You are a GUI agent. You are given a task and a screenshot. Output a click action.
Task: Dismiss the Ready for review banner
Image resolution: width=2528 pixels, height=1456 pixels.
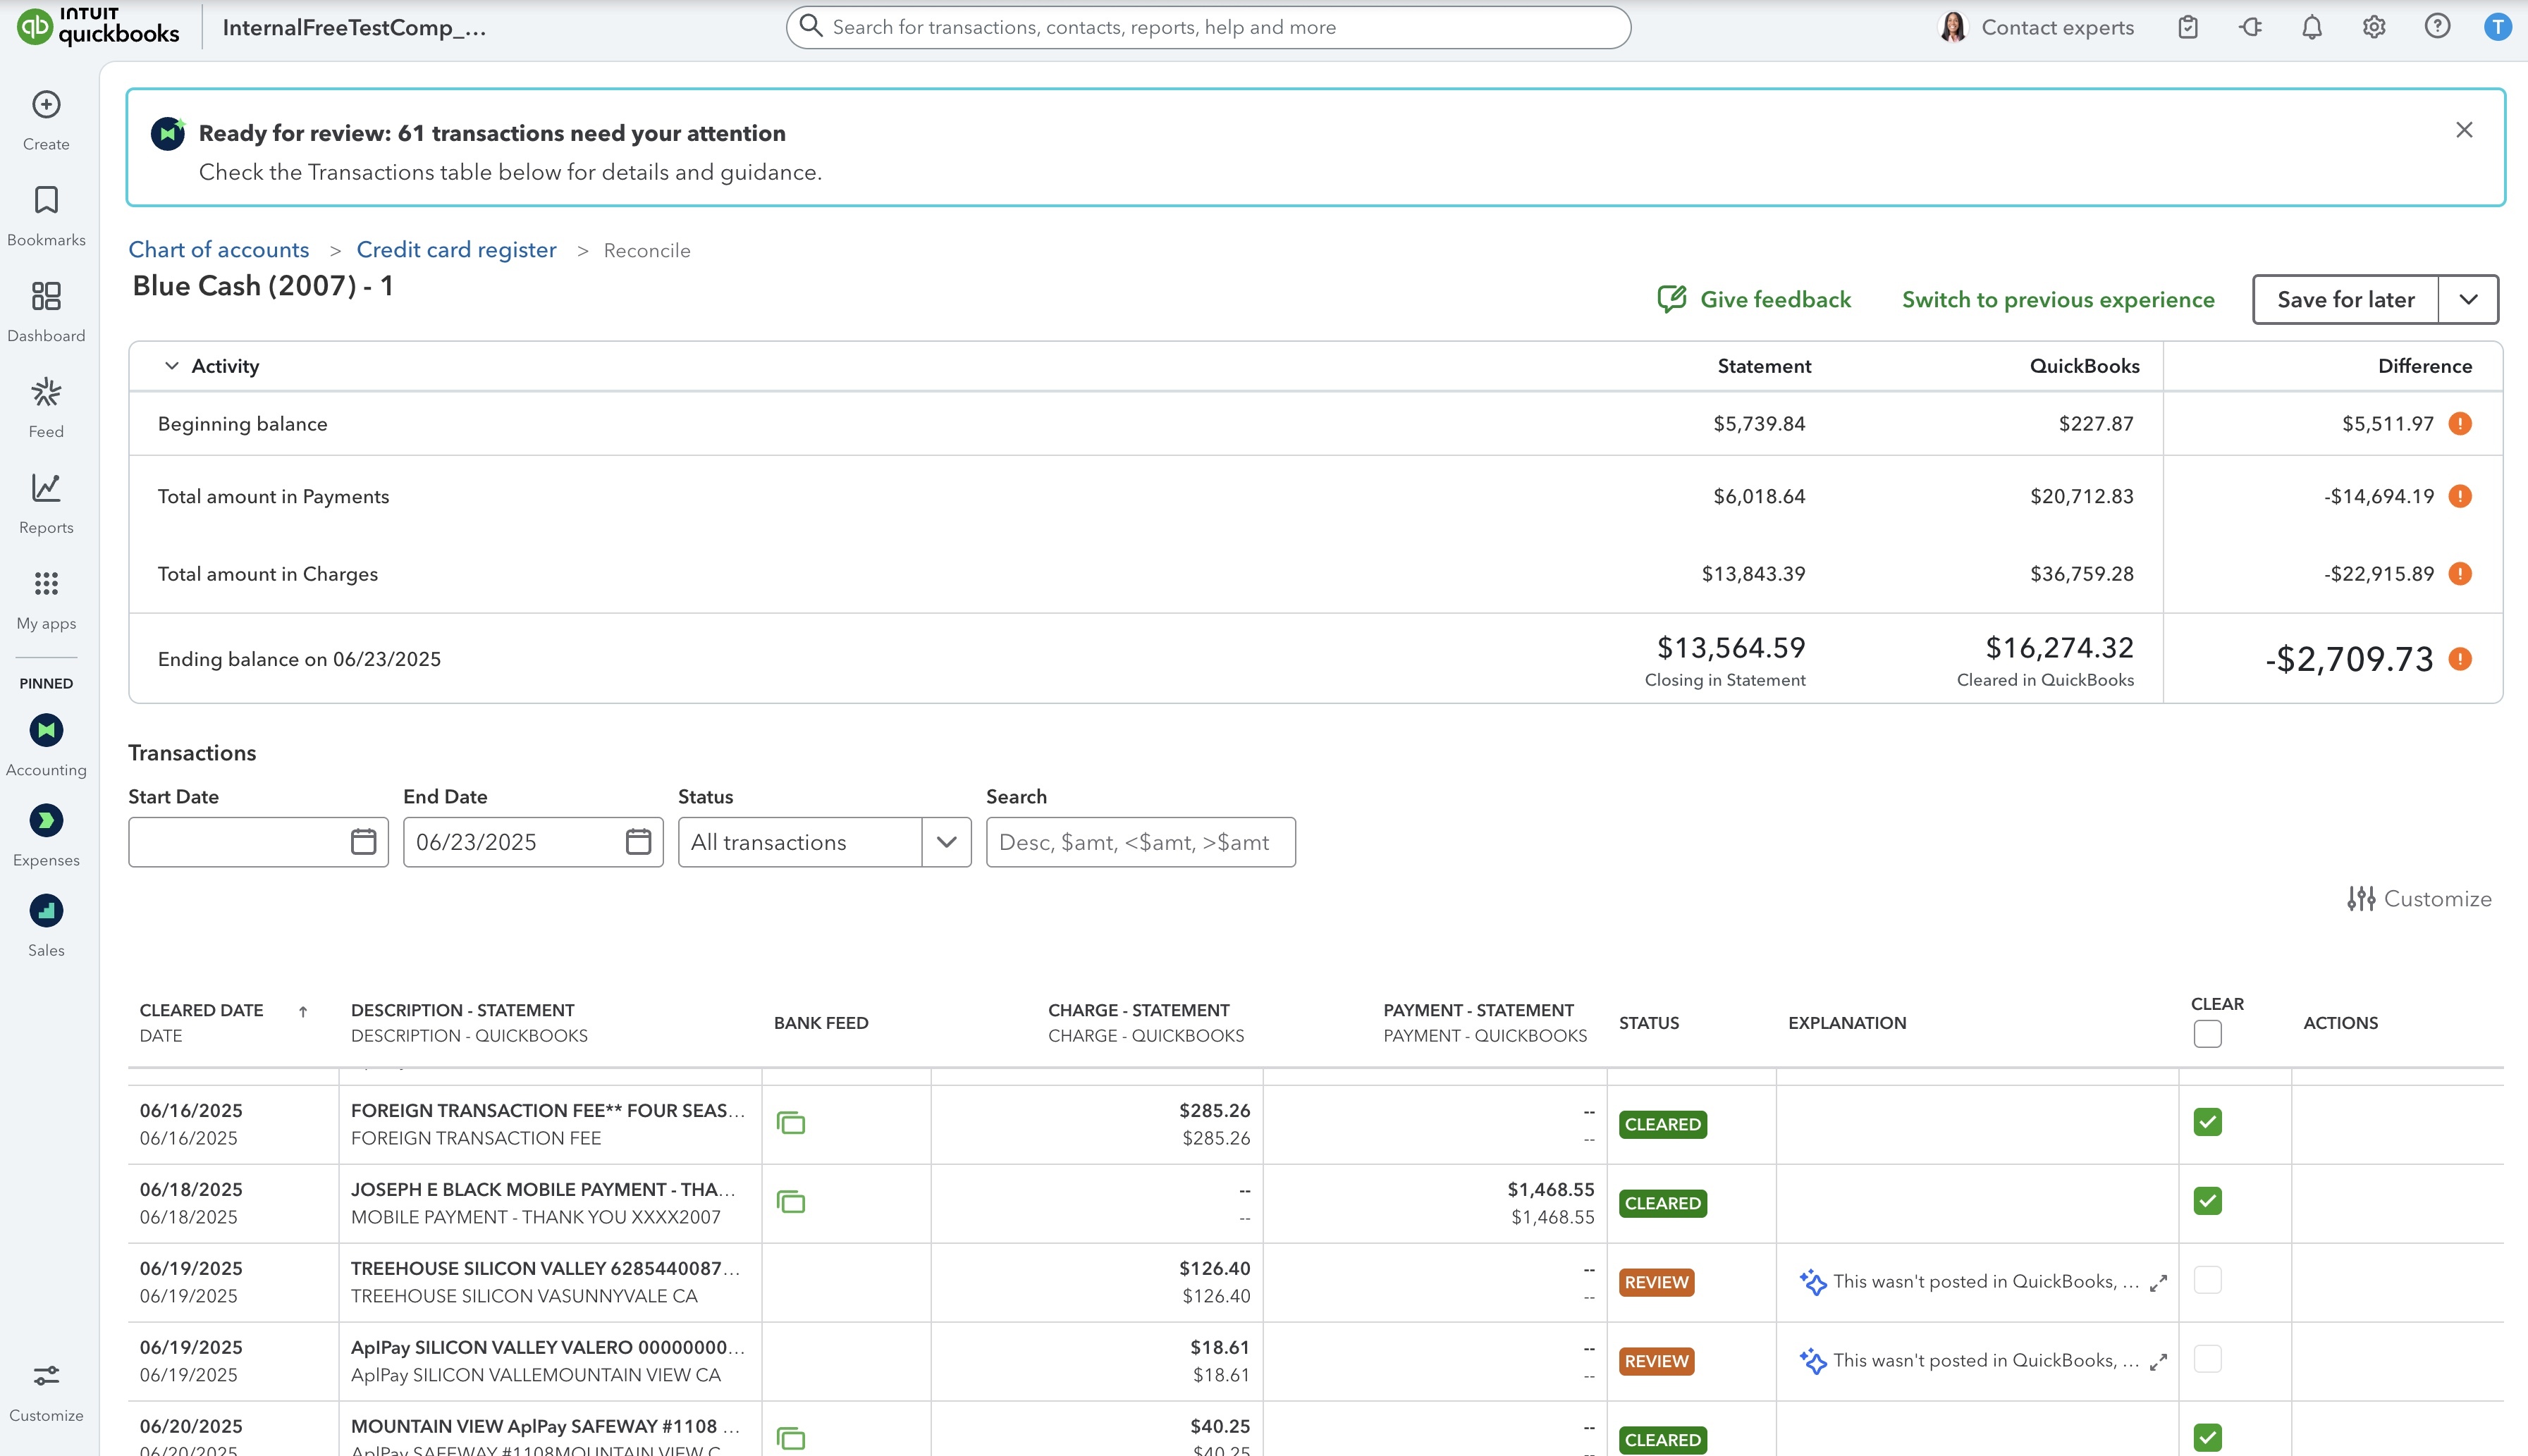pyautogui.click(x=2464, y=130)
